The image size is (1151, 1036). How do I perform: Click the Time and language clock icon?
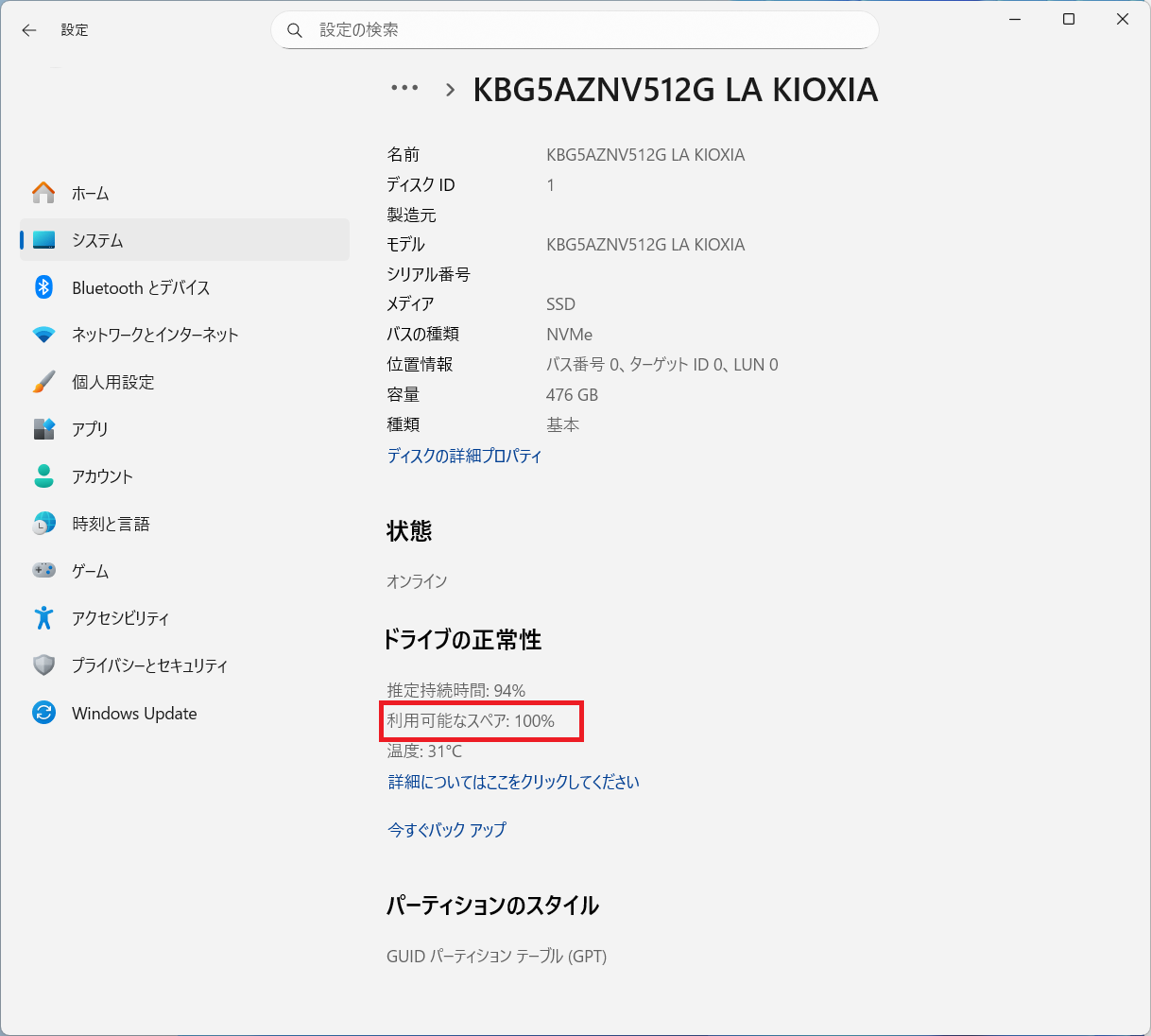[43, 524]
